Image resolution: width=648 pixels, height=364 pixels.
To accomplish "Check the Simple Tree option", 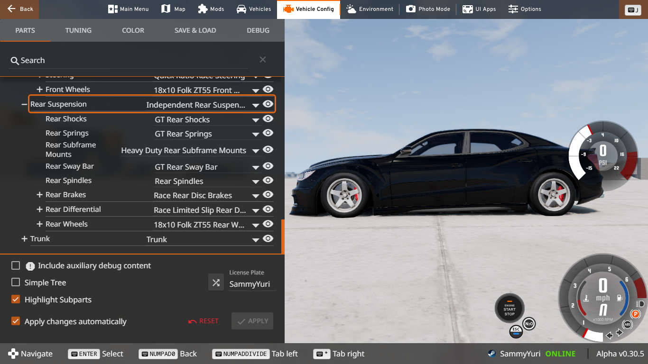I will (15, 282).
